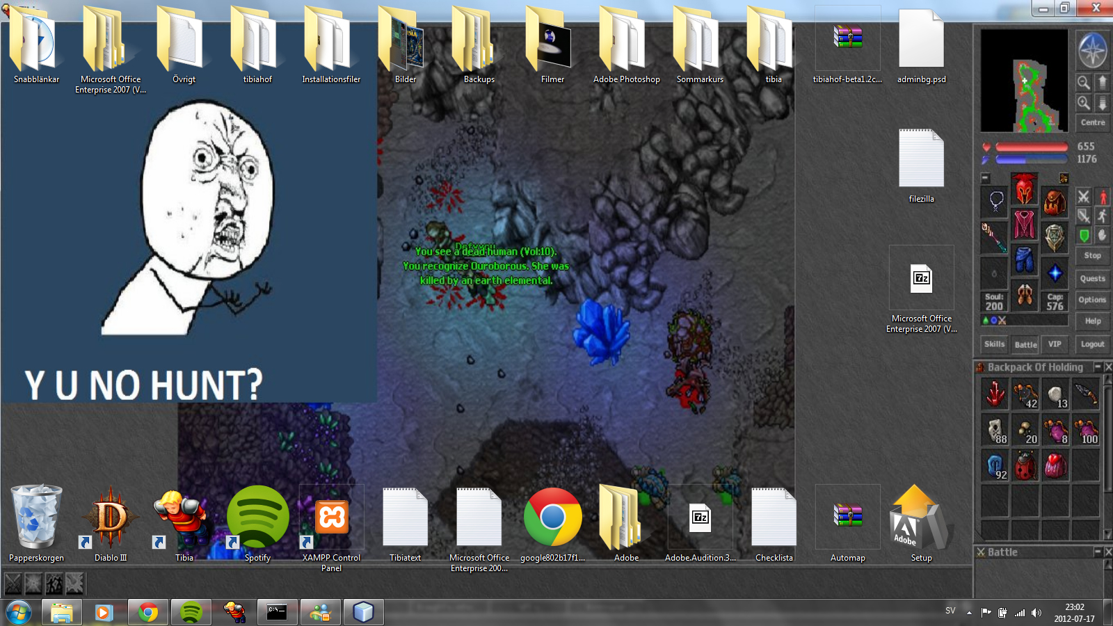Viewport: 1113px width, 626px height.
Task: Open the VIP list
Action: (x=1055, y=344)
